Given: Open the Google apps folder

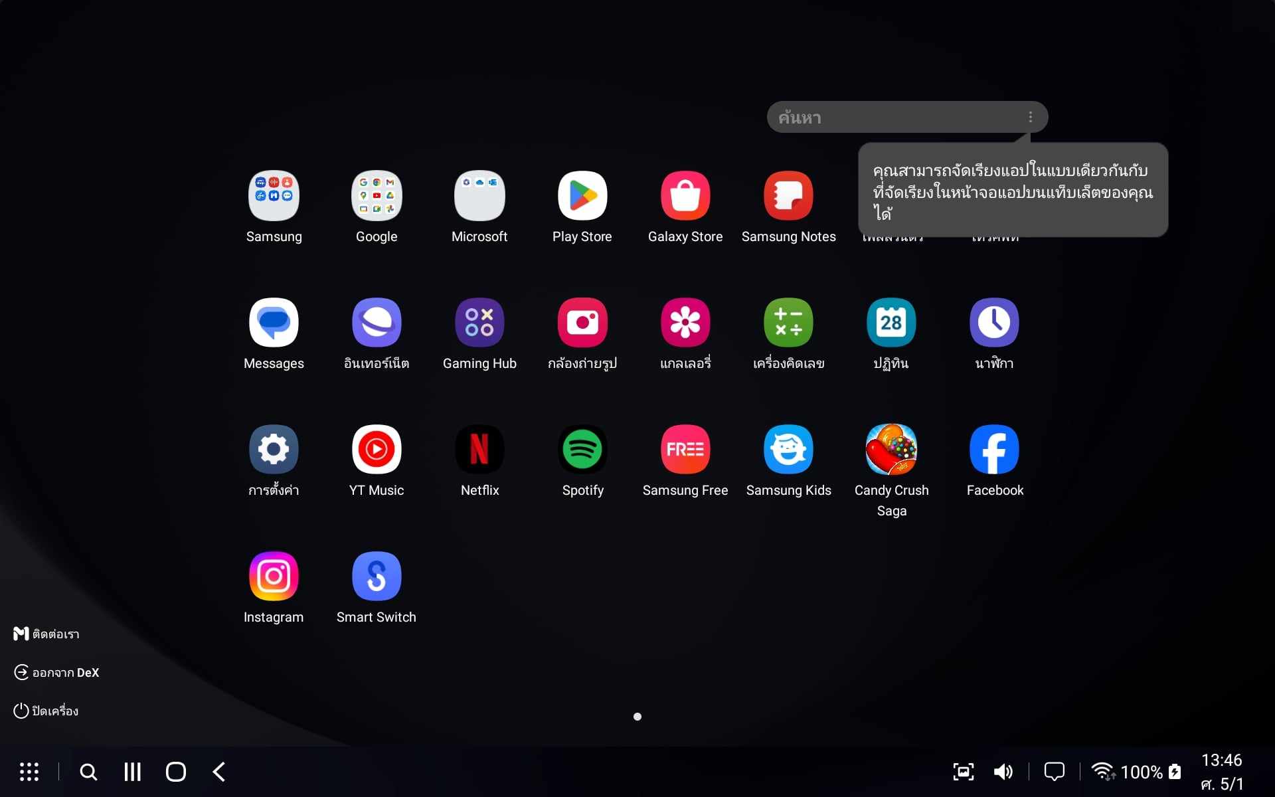Looking at the screenshot, I should [x=377, y=196].
